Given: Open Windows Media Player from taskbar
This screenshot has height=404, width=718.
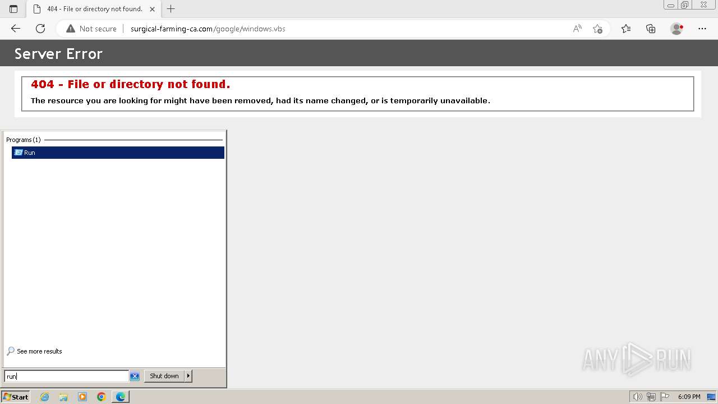Looking at the screenshot, I should 82,397.
